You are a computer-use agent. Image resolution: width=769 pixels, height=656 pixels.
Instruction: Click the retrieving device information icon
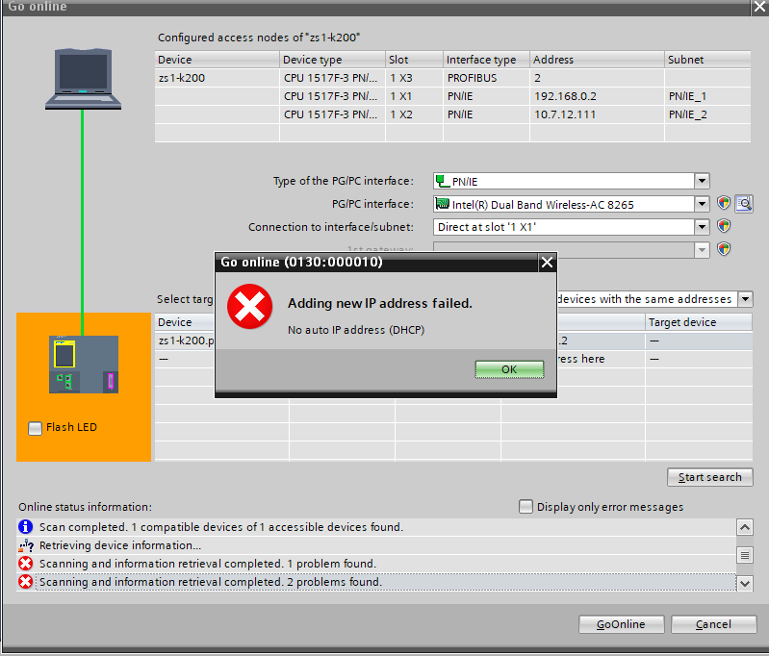pyautogui.click(x=25, y=545)
